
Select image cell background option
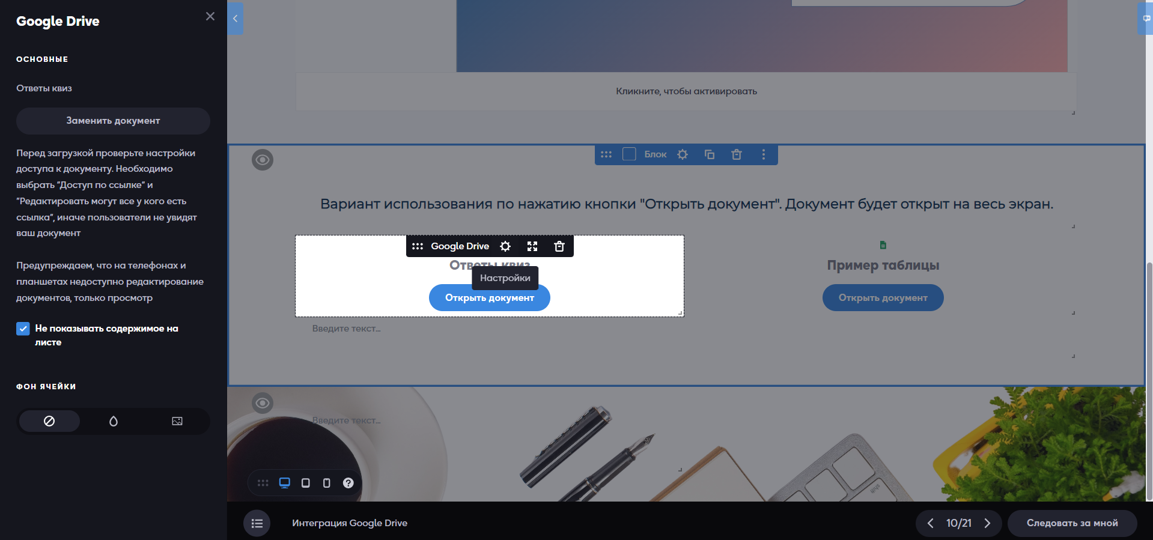point(177,421)
